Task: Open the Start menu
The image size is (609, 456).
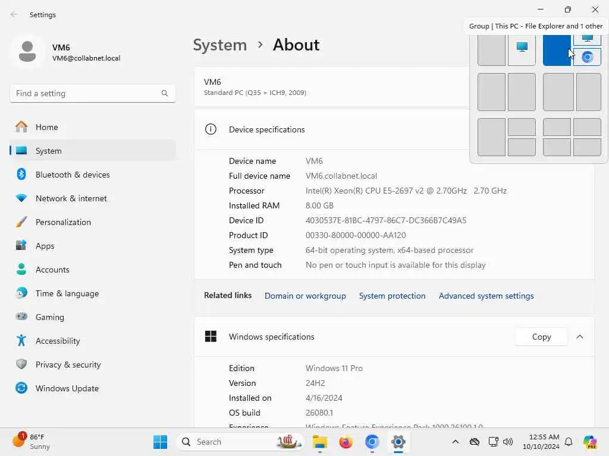Action: click(x=160, y=442)
